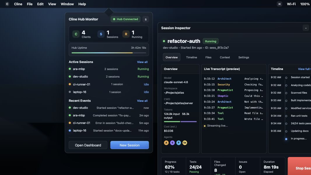Click the Running status for ara-mbp
Image resolution: width=311 pixels, height=175 pixels.
pyautogui.click(x=143, y=69)
